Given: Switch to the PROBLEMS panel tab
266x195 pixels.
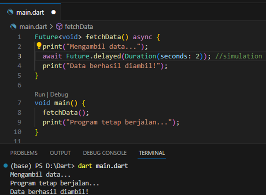Looking at the screenshot, I should tap(24, 153).
